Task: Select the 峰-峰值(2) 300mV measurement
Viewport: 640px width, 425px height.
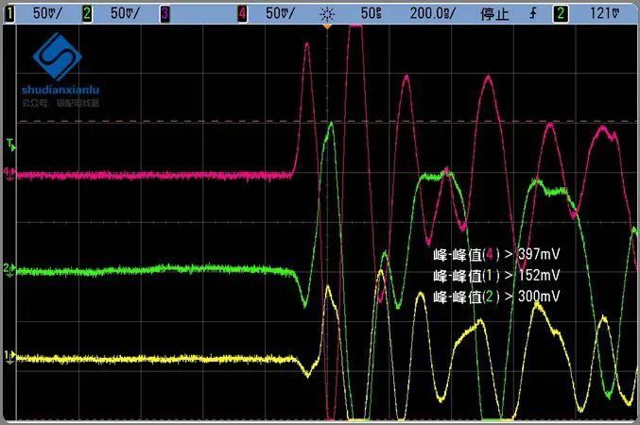Action: [496, 297]
